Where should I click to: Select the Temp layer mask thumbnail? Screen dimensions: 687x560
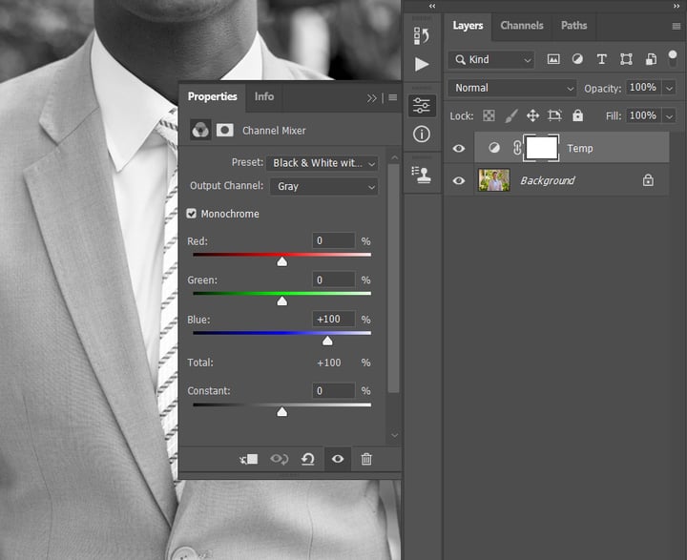pyautogui.click(x=542, y=148)
